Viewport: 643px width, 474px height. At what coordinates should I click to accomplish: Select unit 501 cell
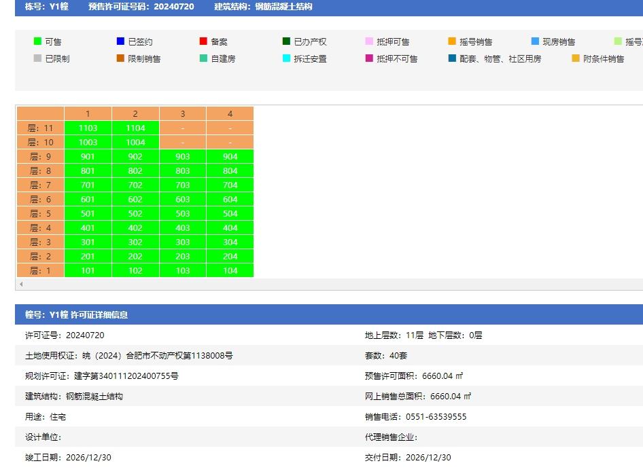(88, 213)
